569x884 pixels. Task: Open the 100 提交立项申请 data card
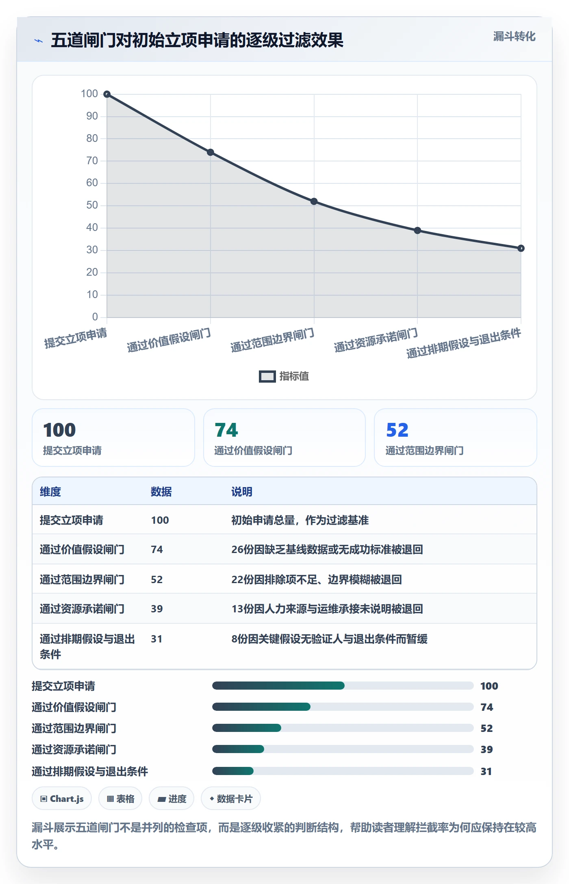(113, 438)
